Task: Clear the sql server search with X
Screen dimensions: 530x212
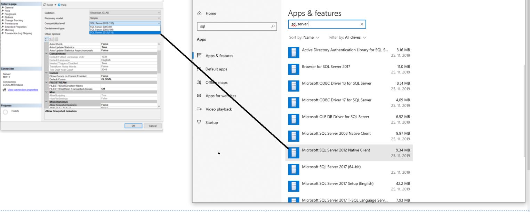Action: [x=362, y=24]
